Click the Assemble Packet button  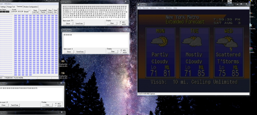tap(43, 11)
